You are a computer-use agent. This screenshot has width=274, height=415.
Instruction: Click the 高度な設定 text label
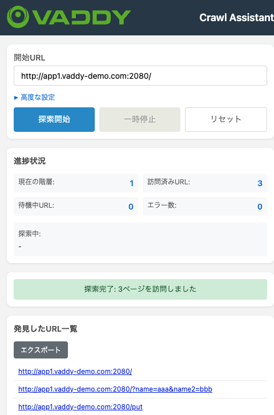click(x=38, y=98)
